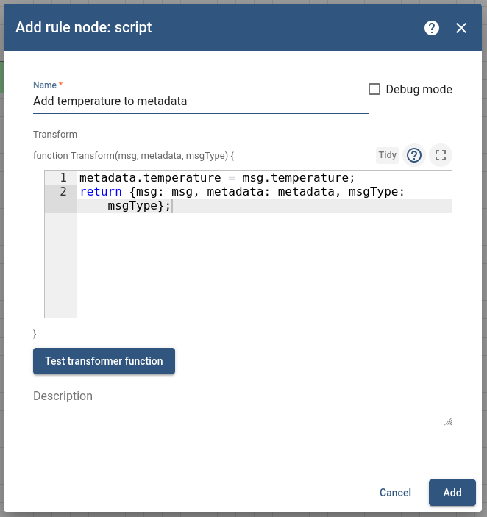
Task: Click the function Transform signature text
Action: (134, 156)
